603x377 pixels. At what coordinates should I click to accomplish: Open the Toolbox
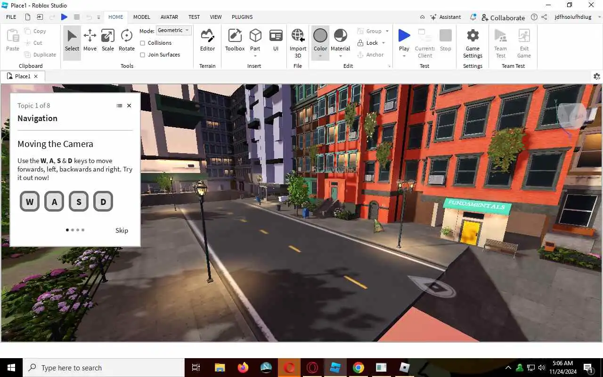[x=235, y=41]
